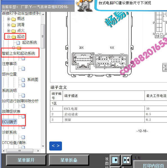Click the 菜单折叠 button
Viewport: 167px width, 168px height.
[x=69, y=160]
